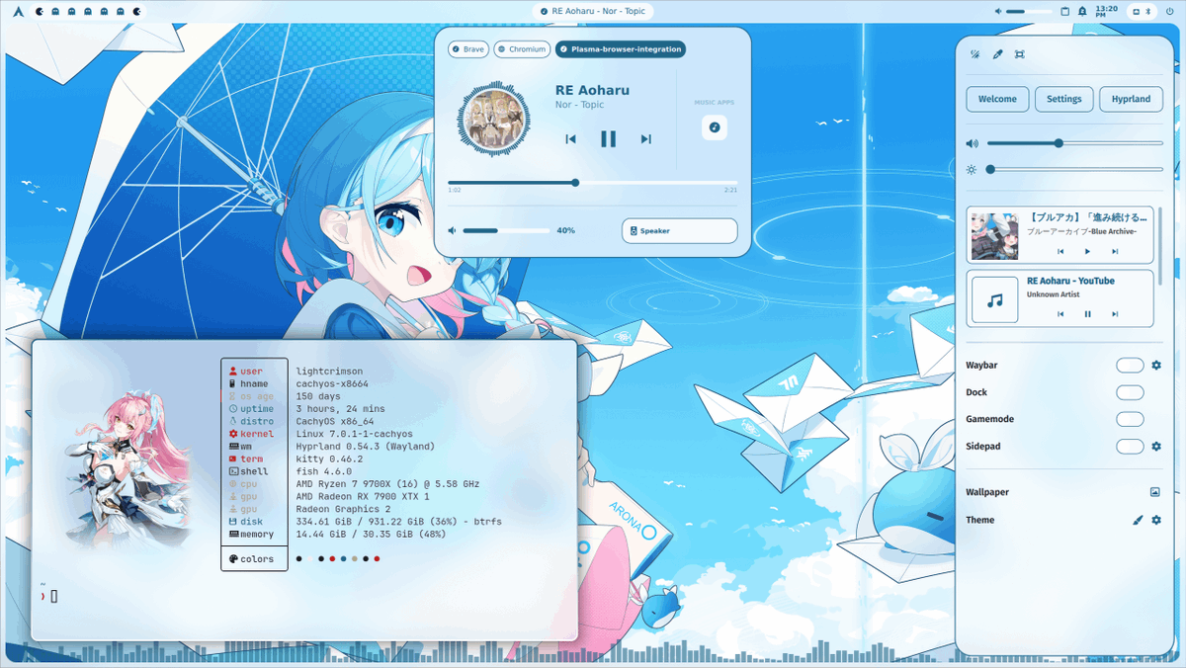Skip to next track in player popup
This screenshot has height=668, width=1186.
click(x=646, y=139)
